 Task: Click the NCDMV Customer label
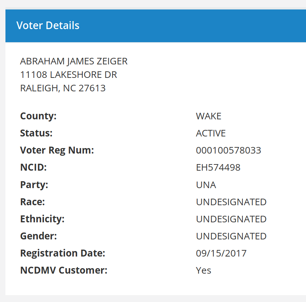coord(64,270)
